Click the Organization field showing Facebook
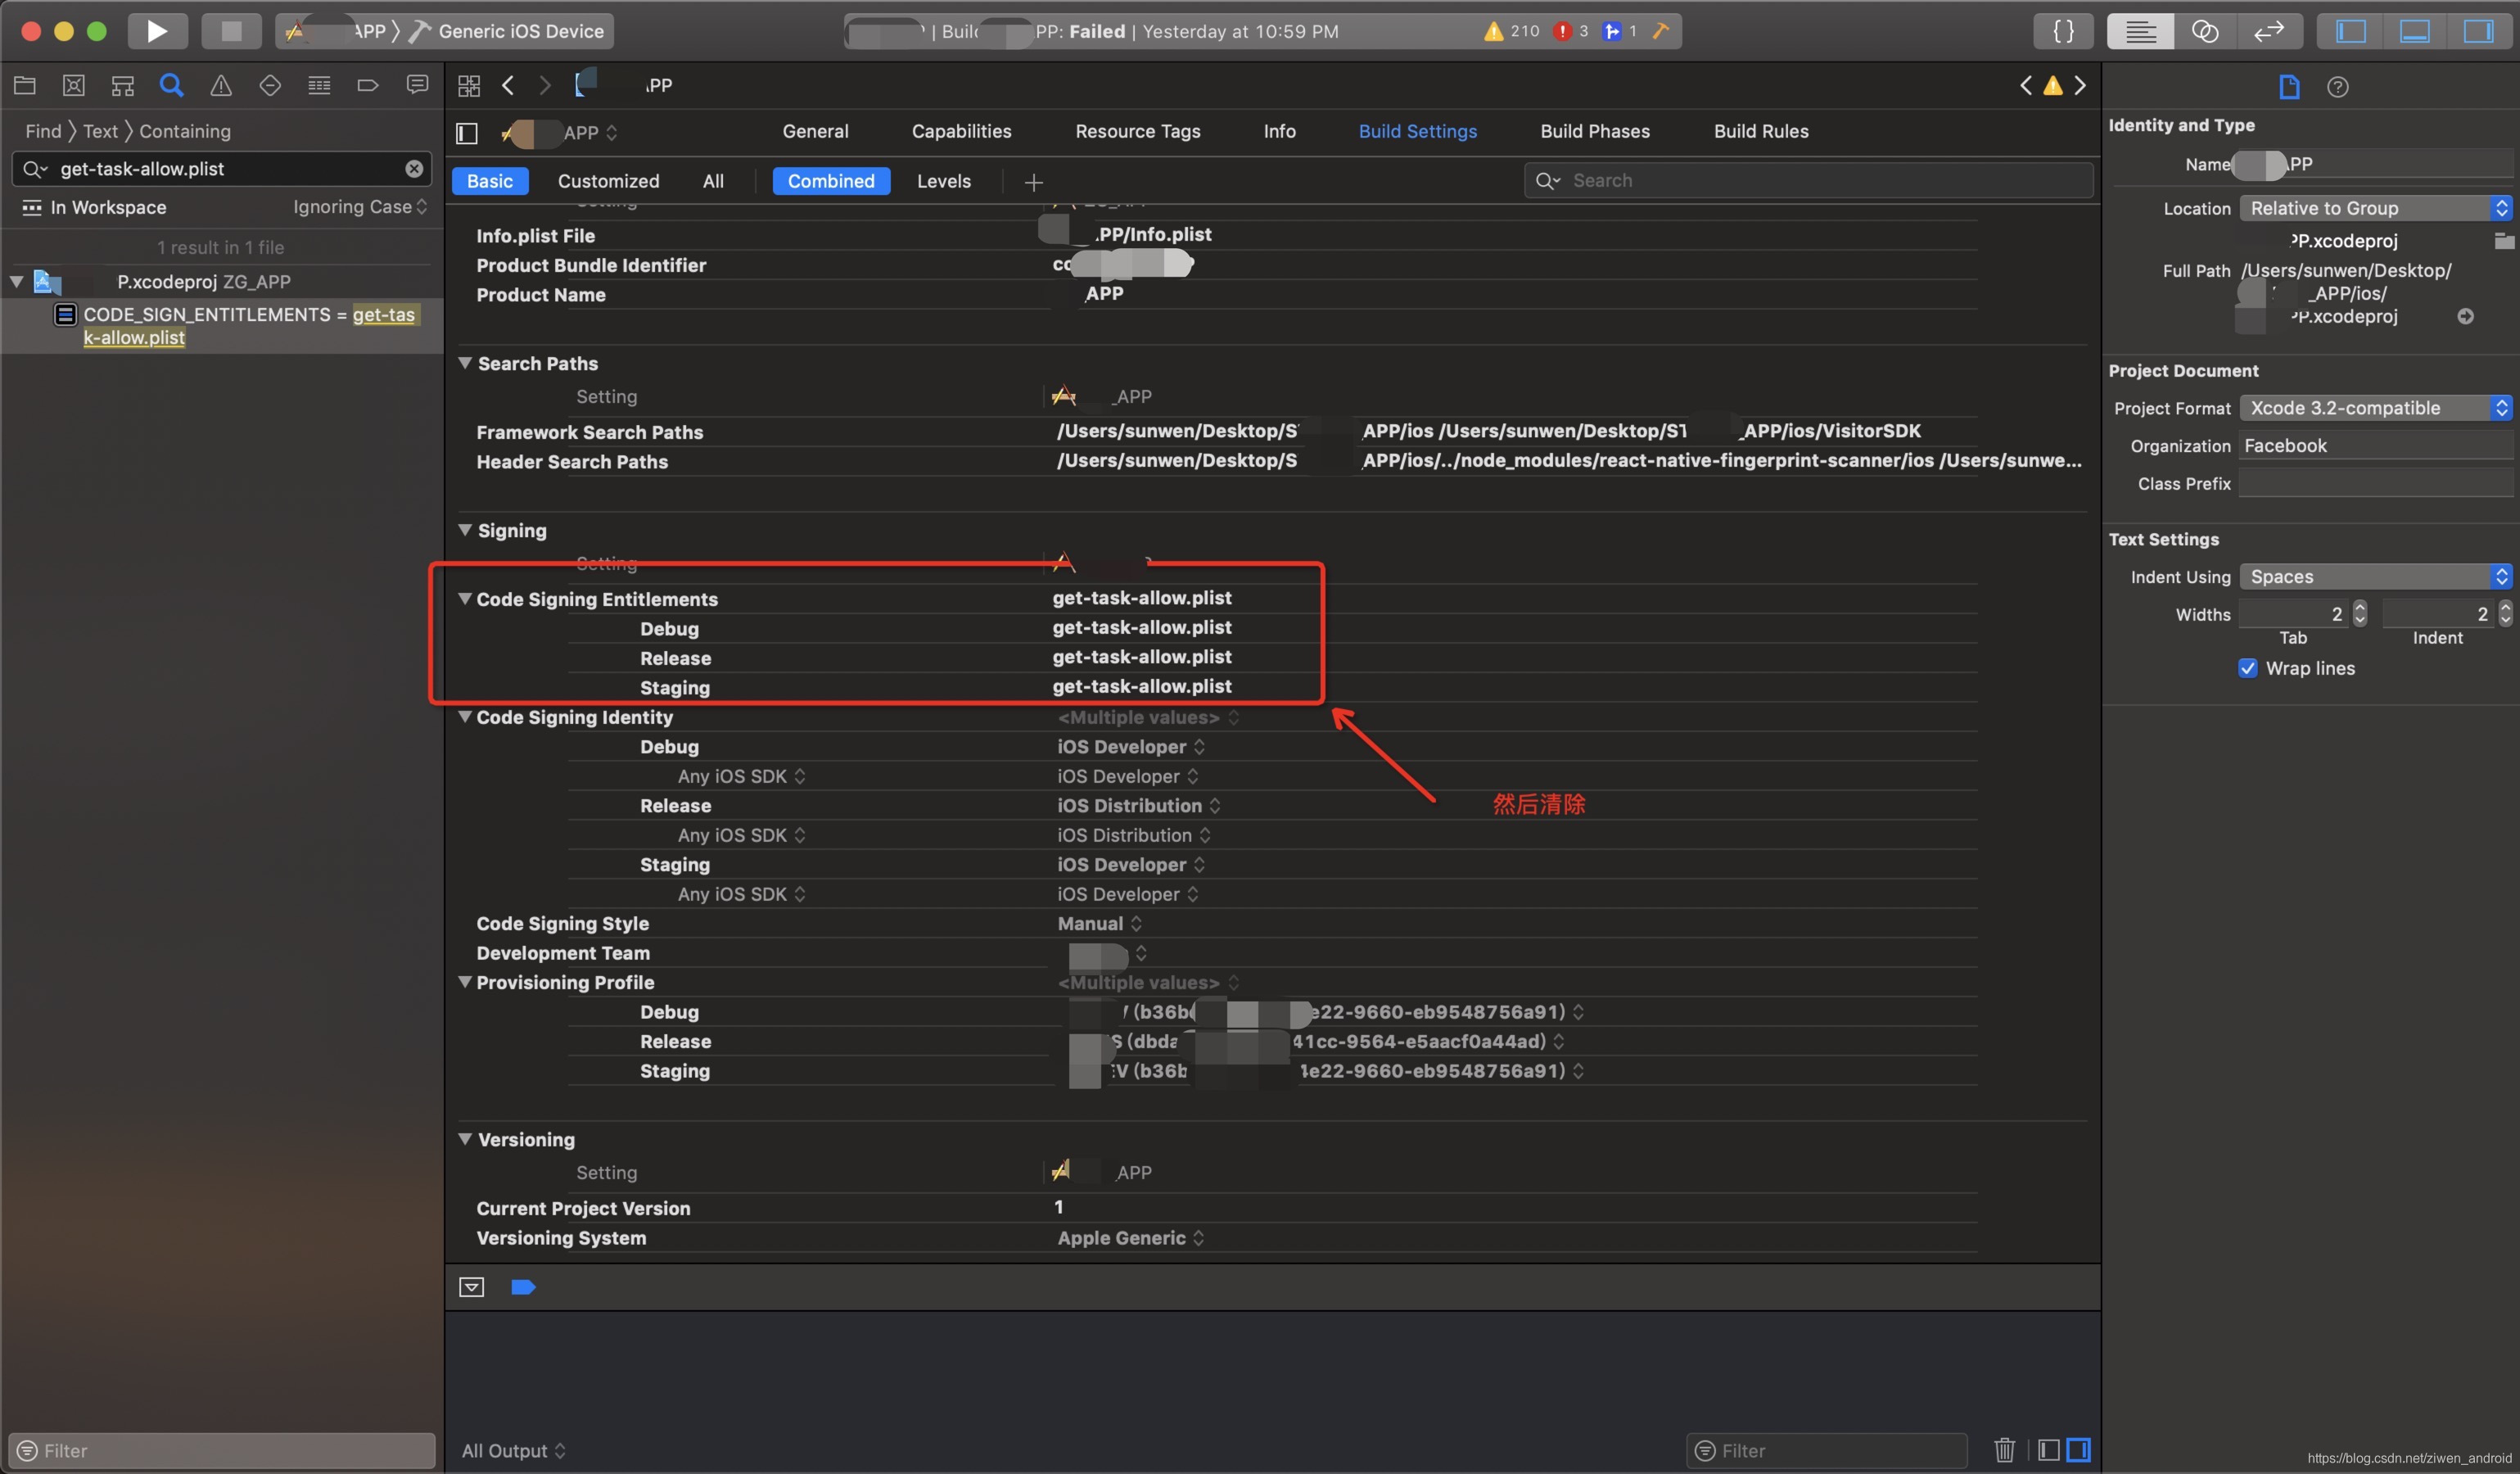The width and height of the screenshot is (2520, 1474). [x=2375, y=446]
